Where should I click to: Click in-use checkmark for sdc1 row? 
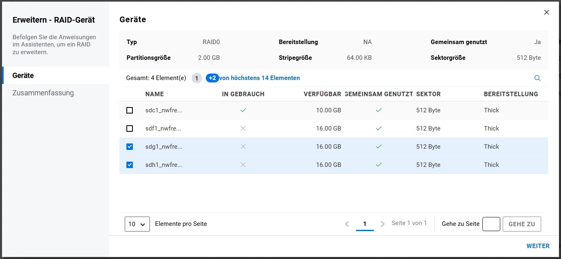(243, 110)
